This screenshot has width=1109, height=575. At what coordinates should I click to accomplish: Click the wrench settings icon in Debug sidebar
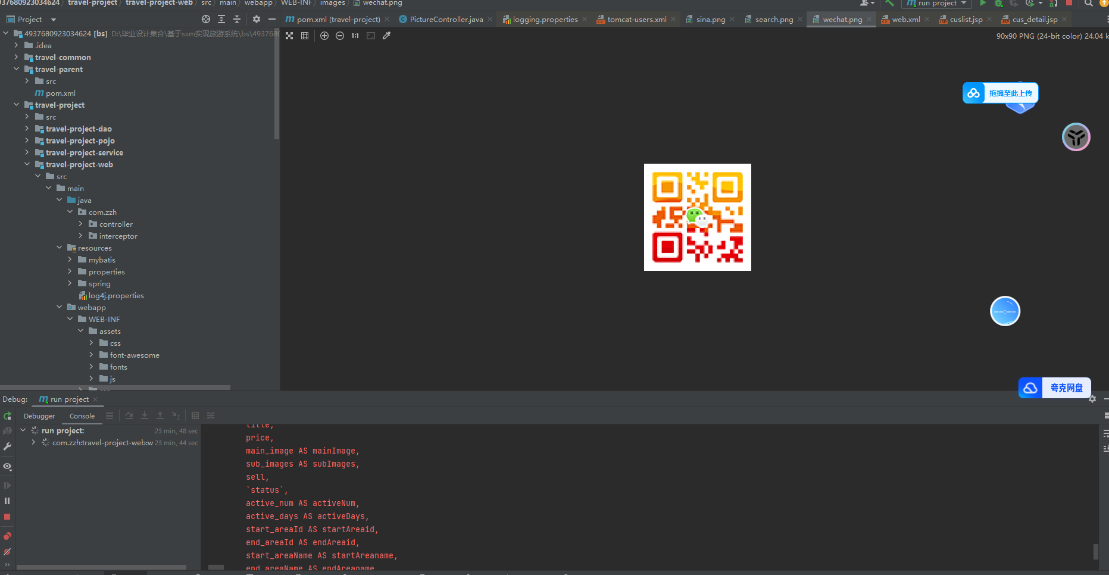[x=7, y=446]
